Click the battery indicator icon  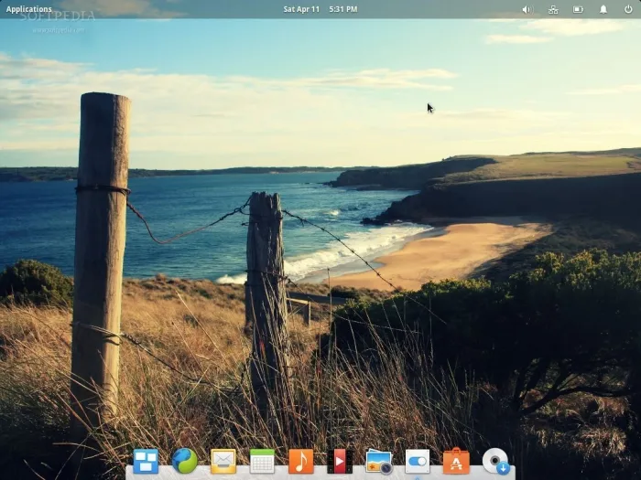(x=578, y=9)
